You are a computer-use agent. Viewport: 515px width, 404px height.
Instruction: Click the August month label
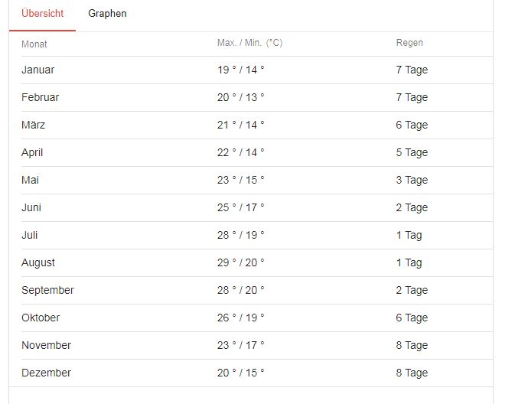38,262
